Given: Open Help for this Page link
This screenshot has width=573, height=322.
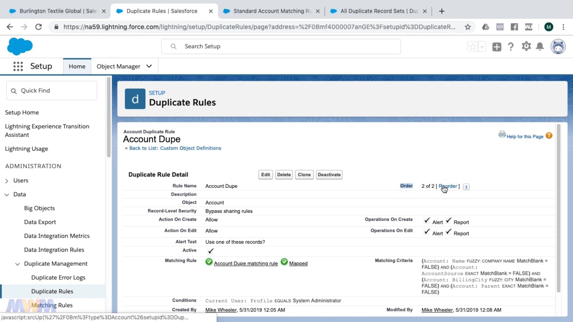Looking at the screenshot, I should click(525, 137).
